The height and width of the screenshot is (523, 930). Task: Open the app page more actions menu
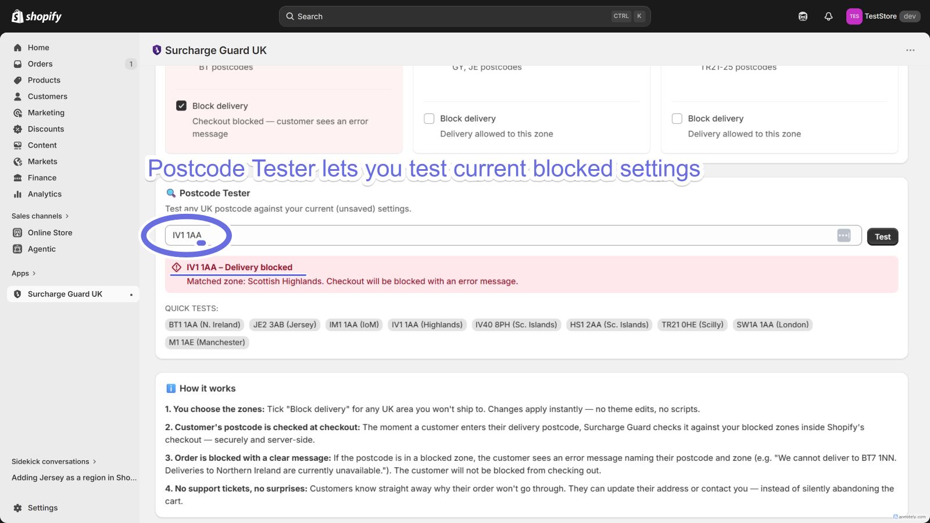(x=910, y=50)
